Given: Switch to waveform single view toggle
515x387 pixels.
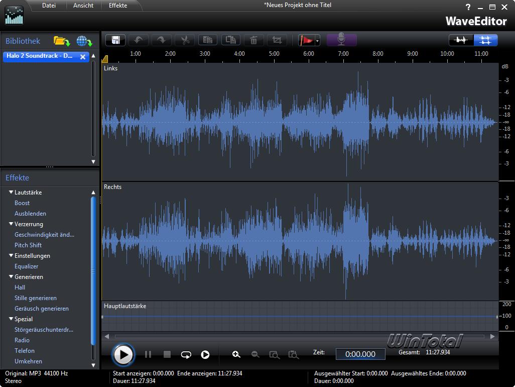Looking at the screenshot, I should [x=461, y=40].
